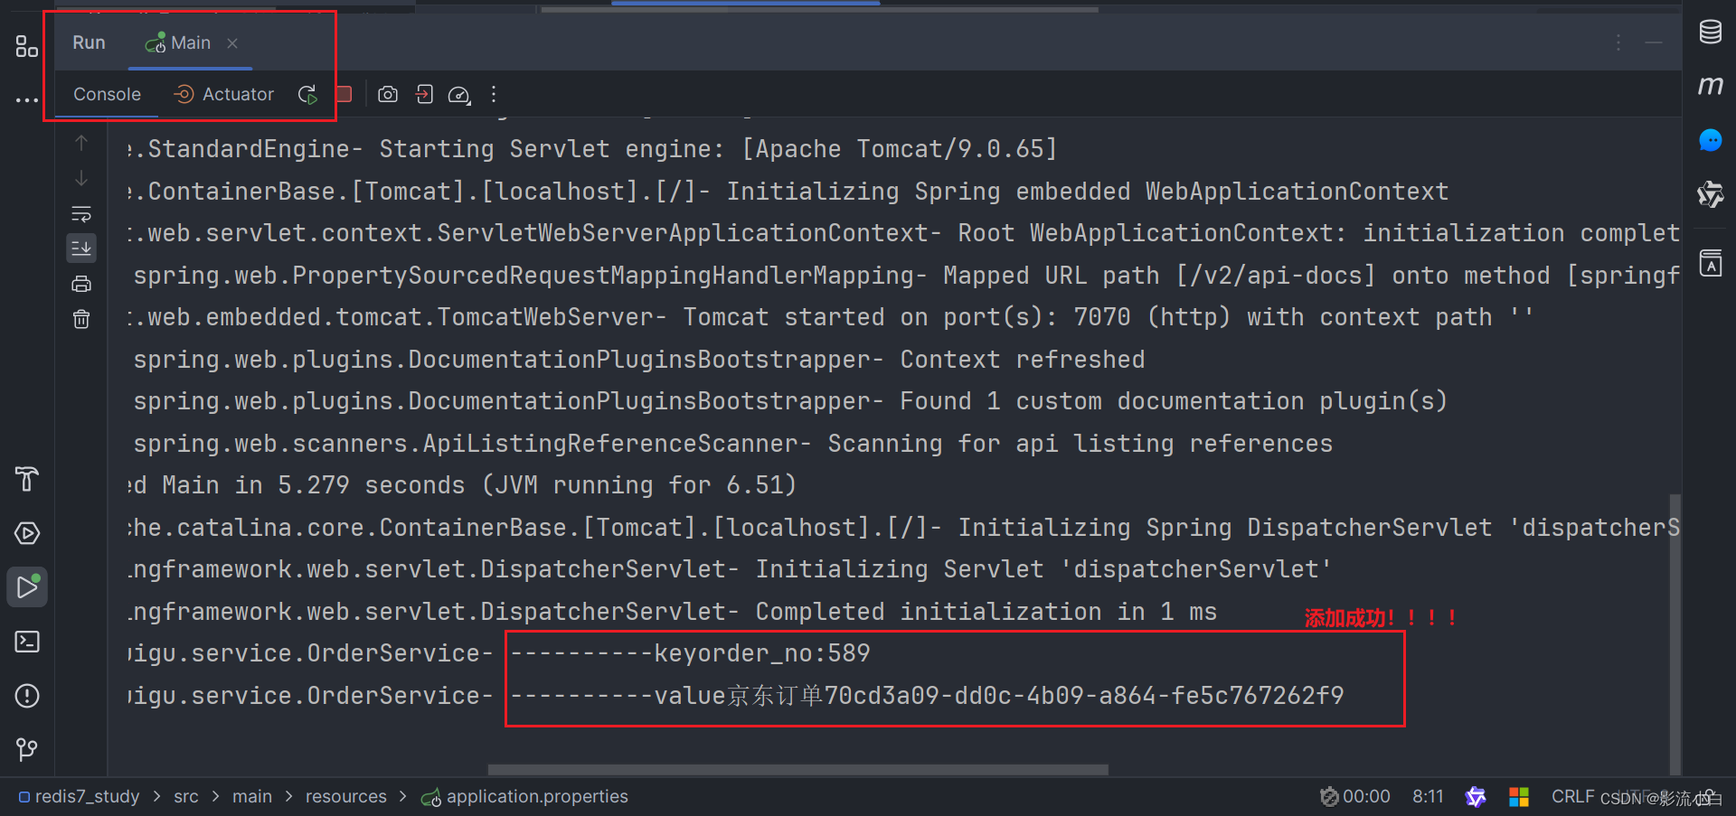Select the Run tool window icon

tap(27, 586)
